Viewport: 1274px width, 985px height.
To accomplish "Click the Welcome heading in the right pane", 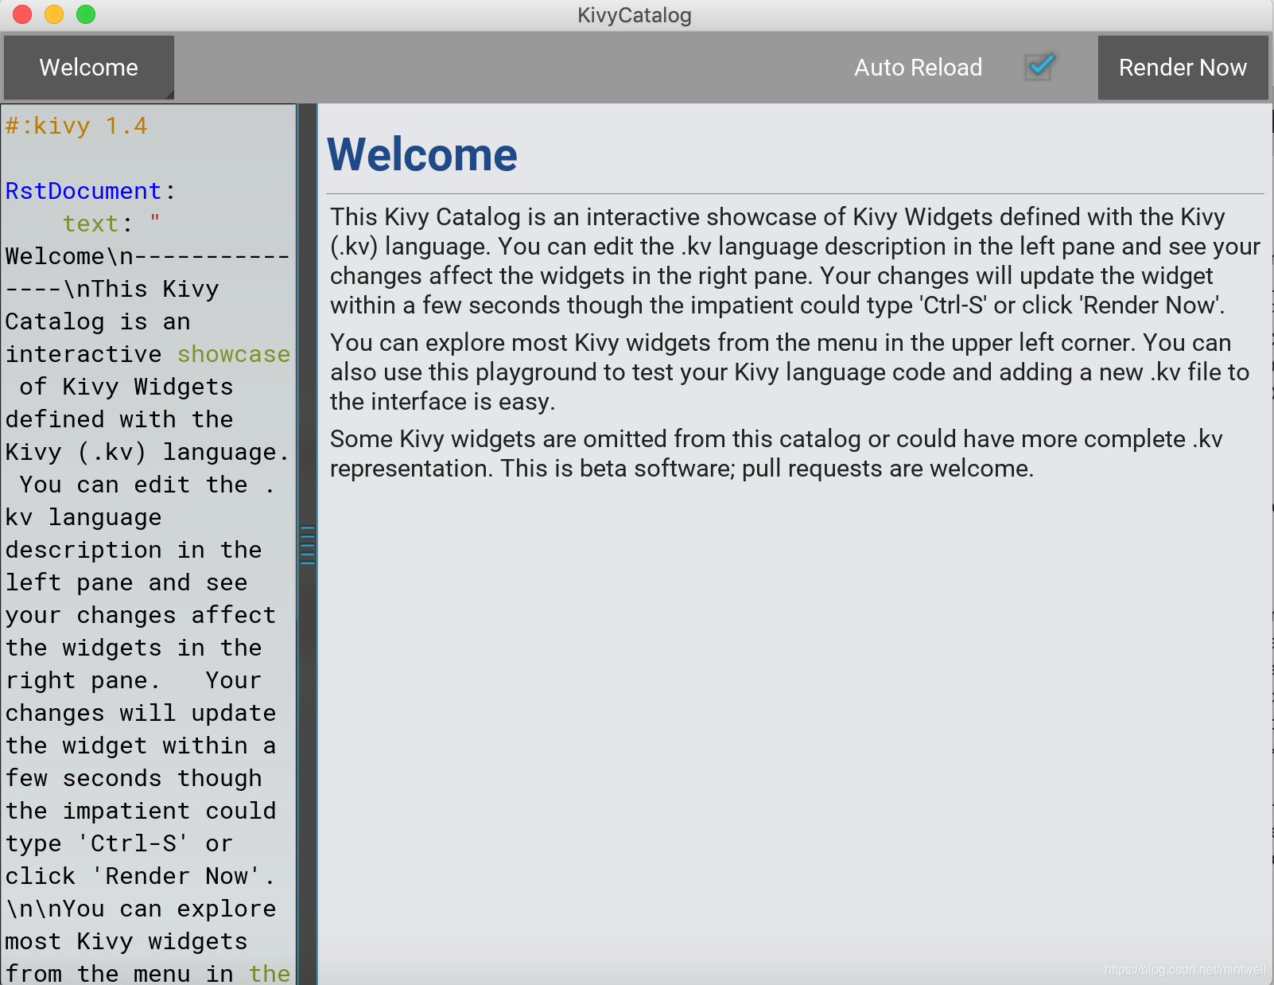I will (422, 154).
